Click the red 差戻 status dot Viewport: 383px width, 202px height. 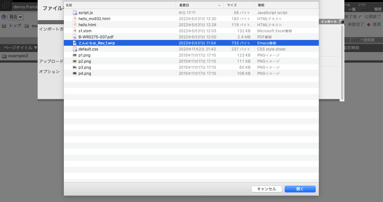369,25
